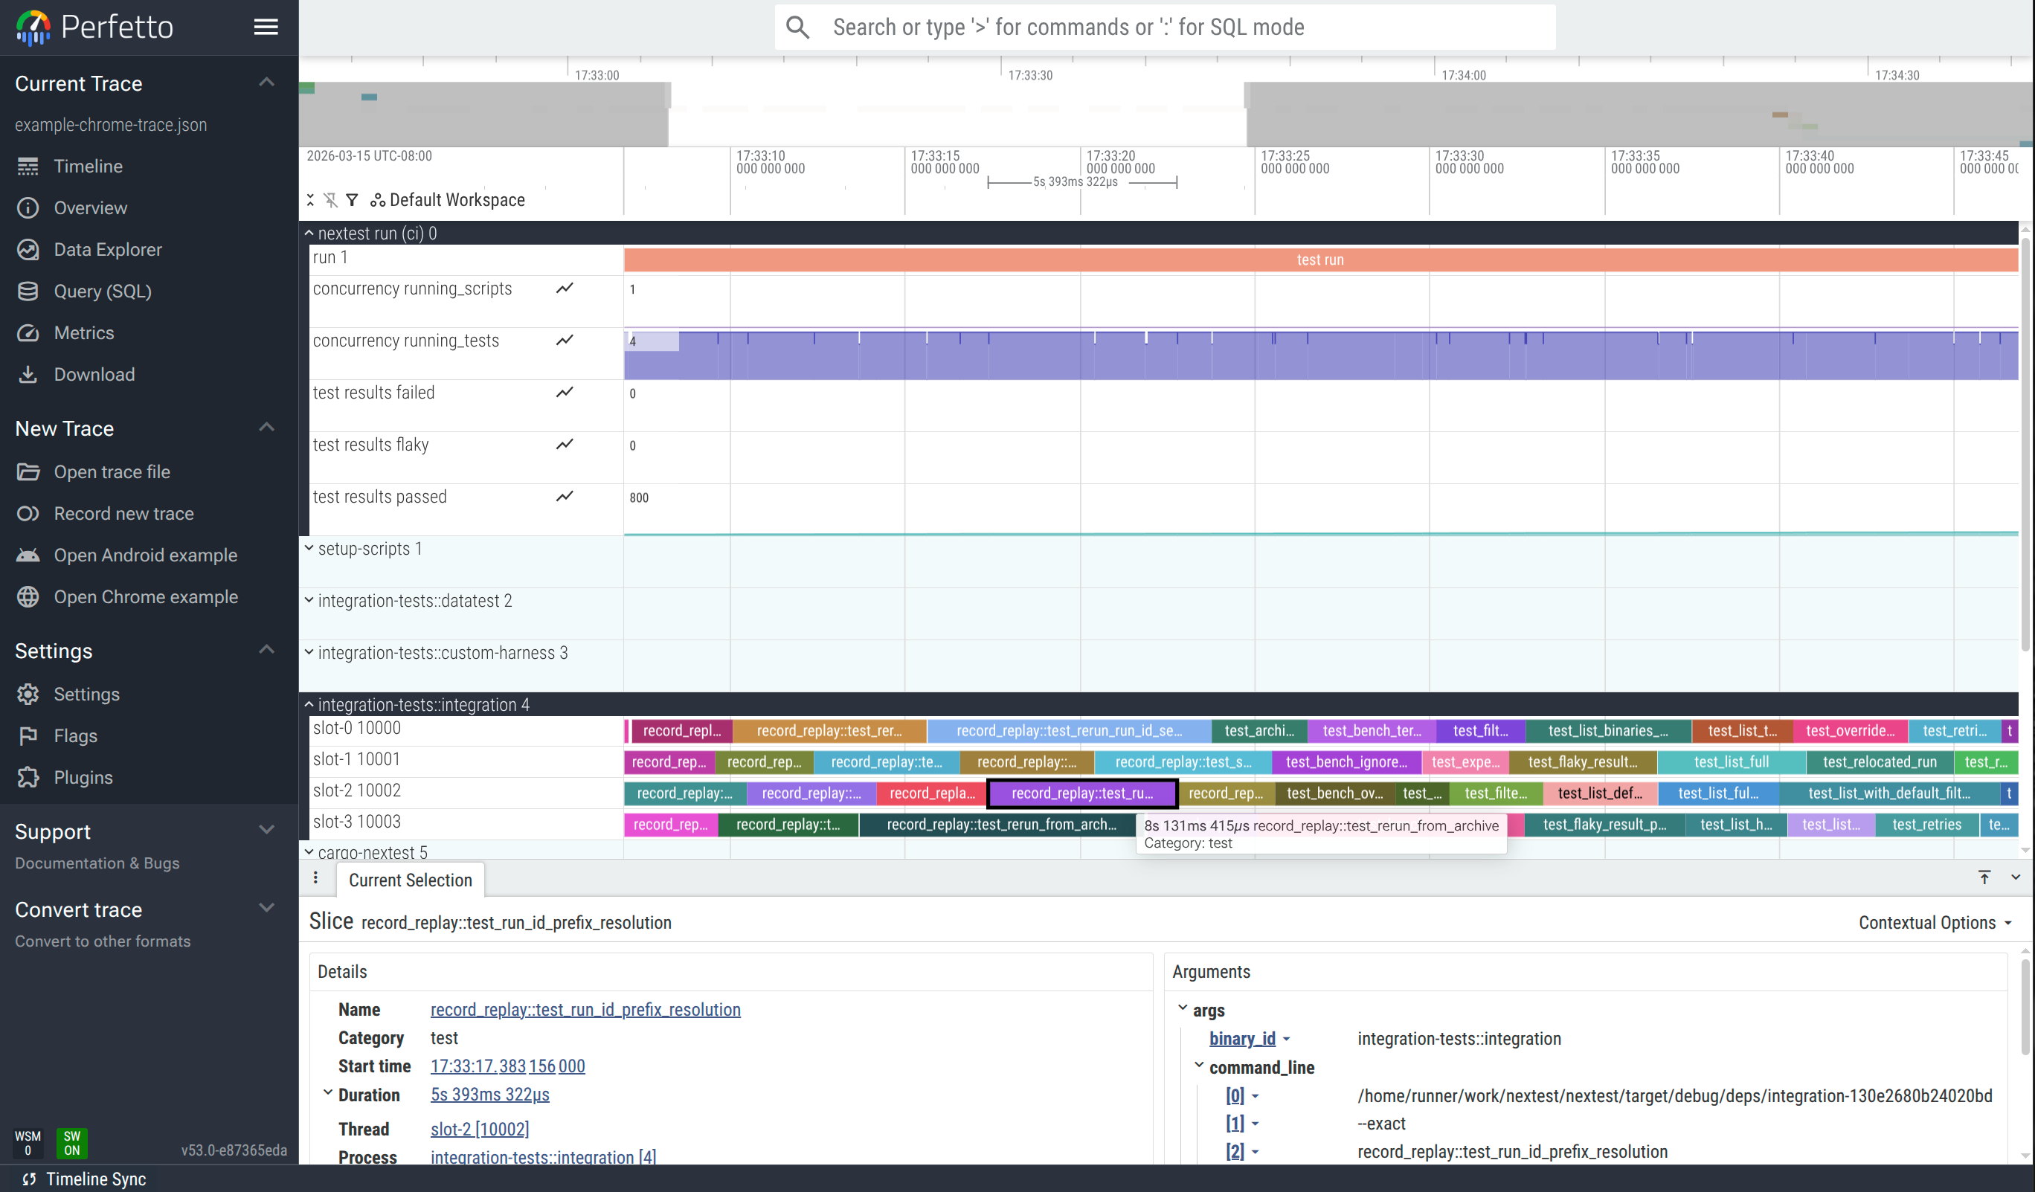Select the Metrics sidebar icon
The image size is (2035, 1192).
tap(28, 332)
